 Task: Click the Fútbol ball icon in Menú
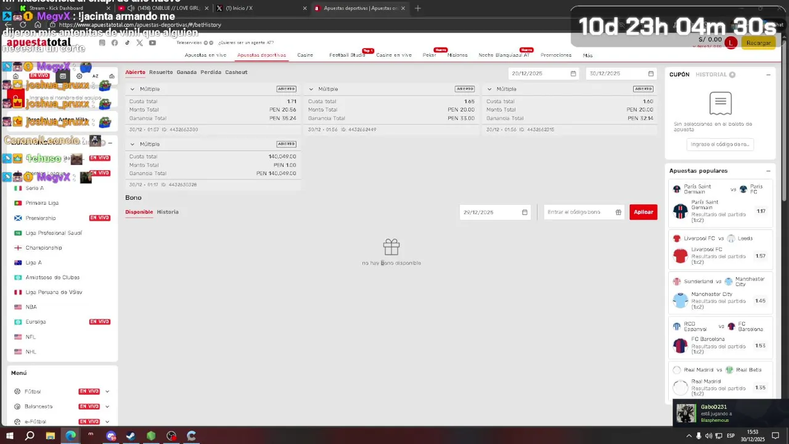18,392
